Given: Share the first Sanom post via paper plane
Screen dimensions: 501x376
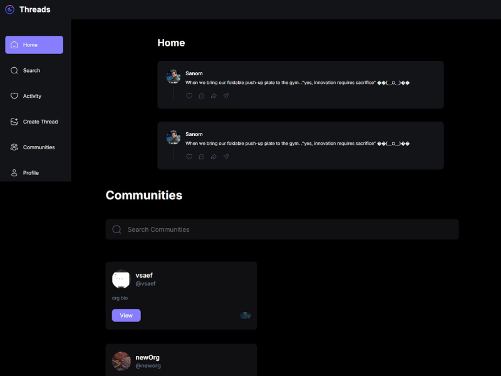Looking at the screenshot, I should (226, 96).
